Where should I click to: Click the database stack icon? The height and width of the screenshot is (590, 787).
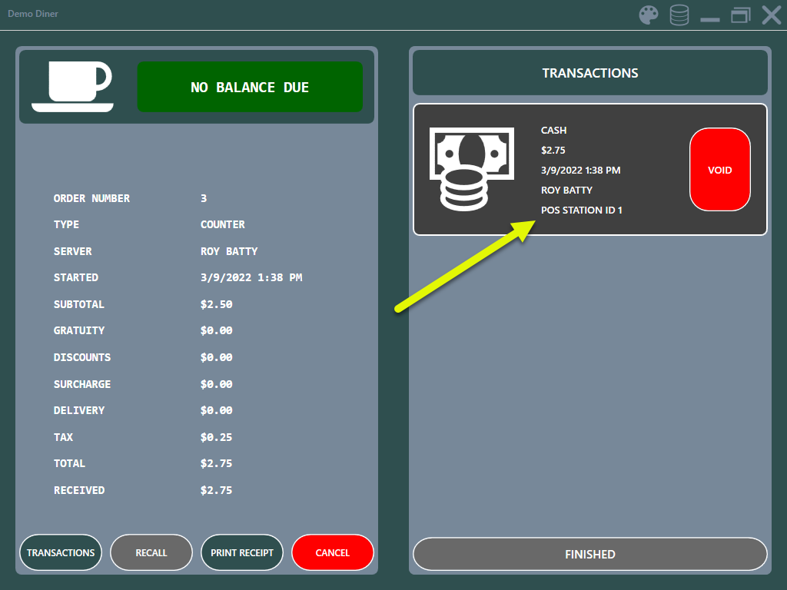point(679,15)
